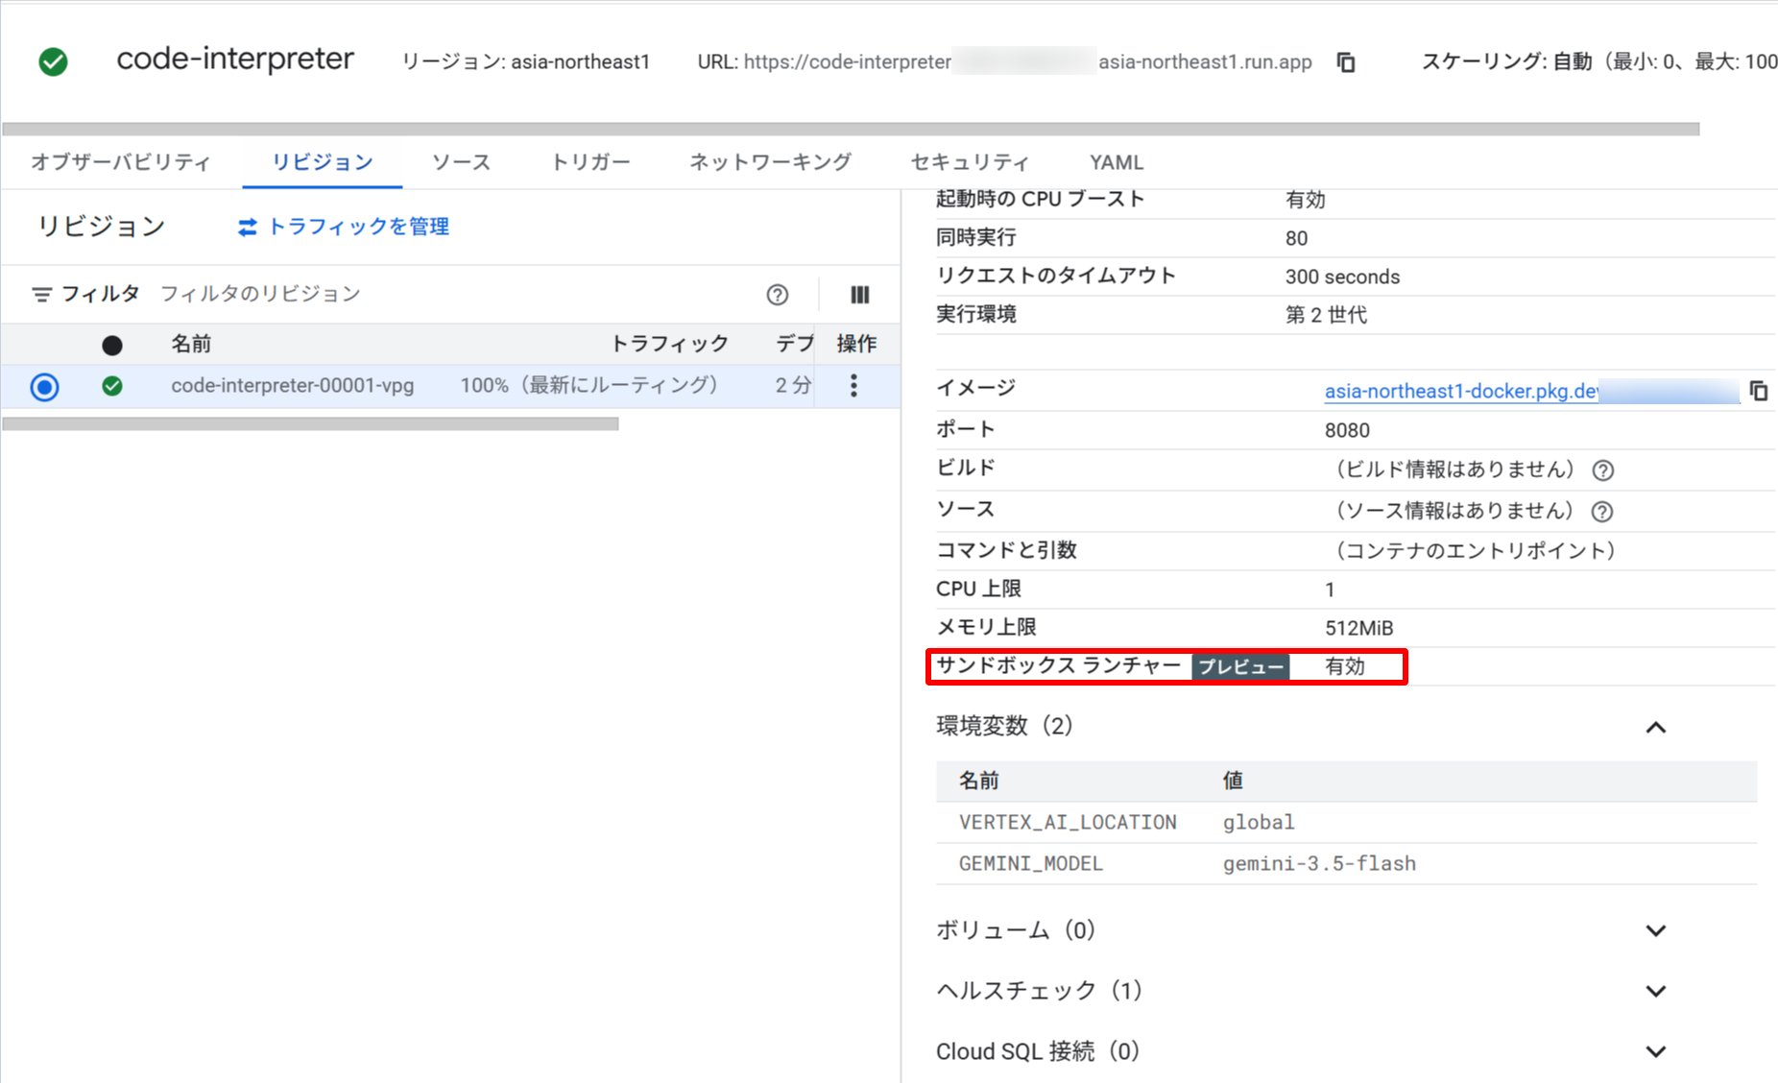This screenshot has height=1083, width=1778.
Task: Click the リージョン: asia-northeast1 text
Action: [525, 62]
